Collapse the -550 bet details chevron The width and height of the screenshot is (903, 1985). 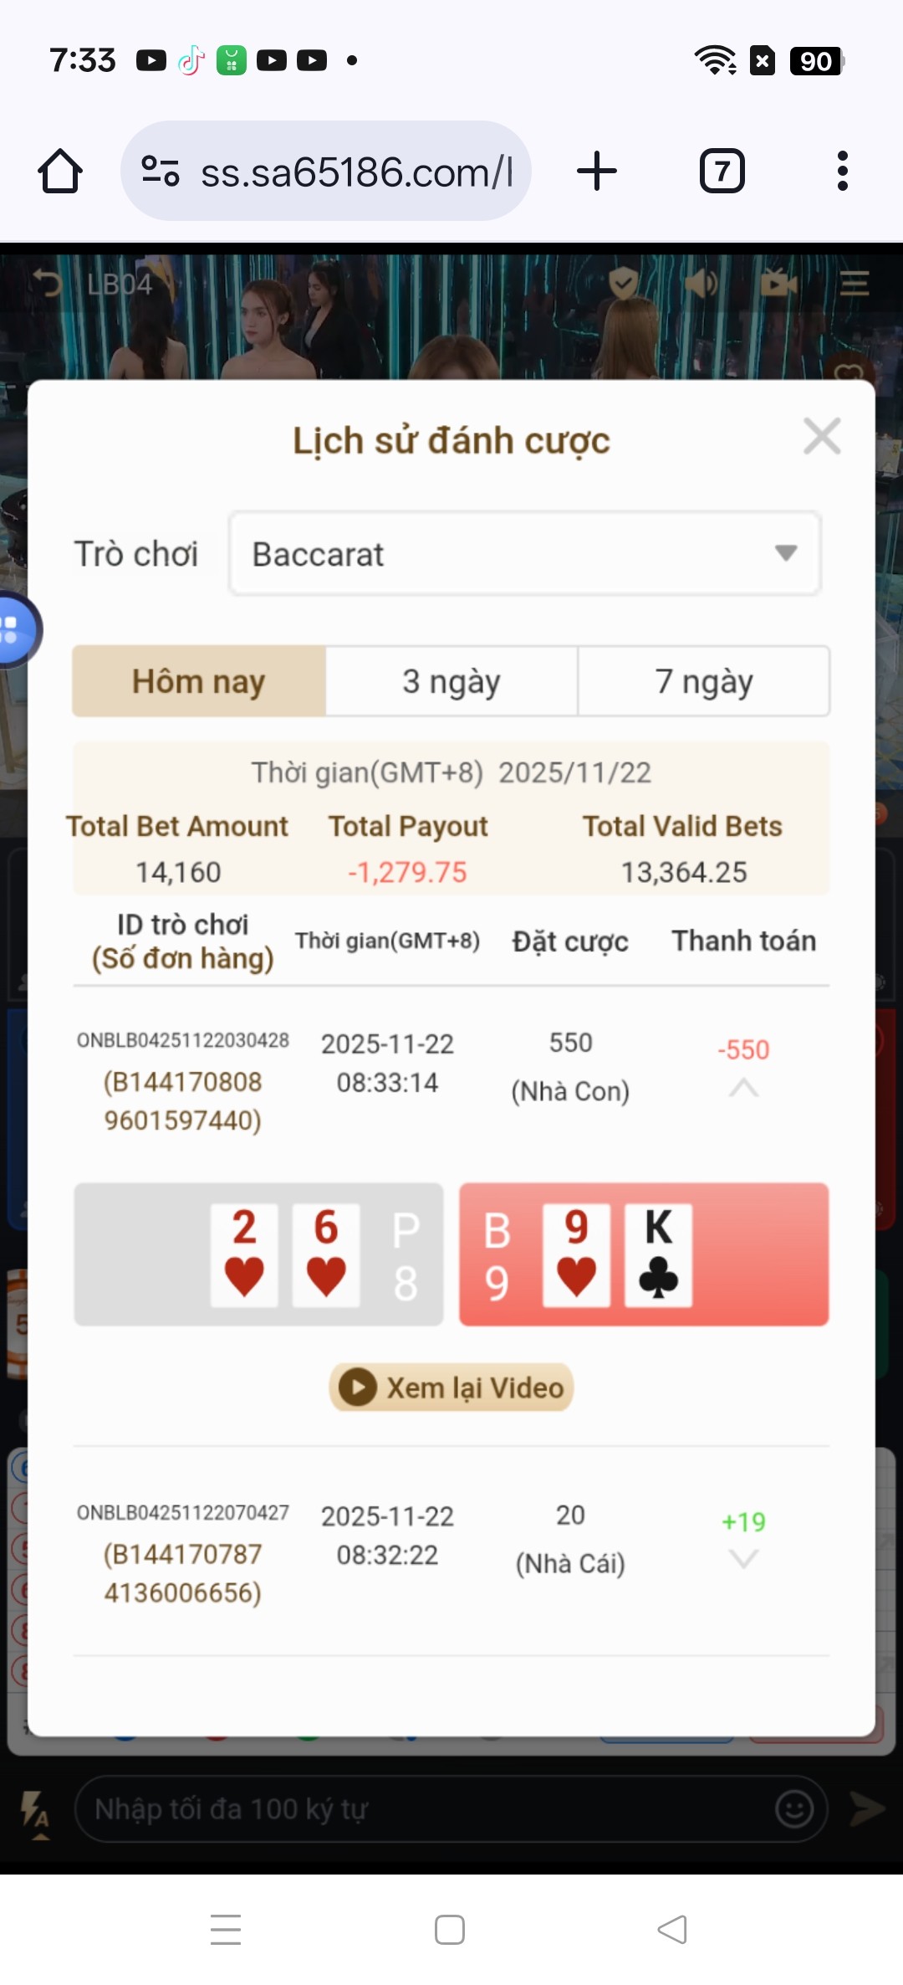(743, 1087)
